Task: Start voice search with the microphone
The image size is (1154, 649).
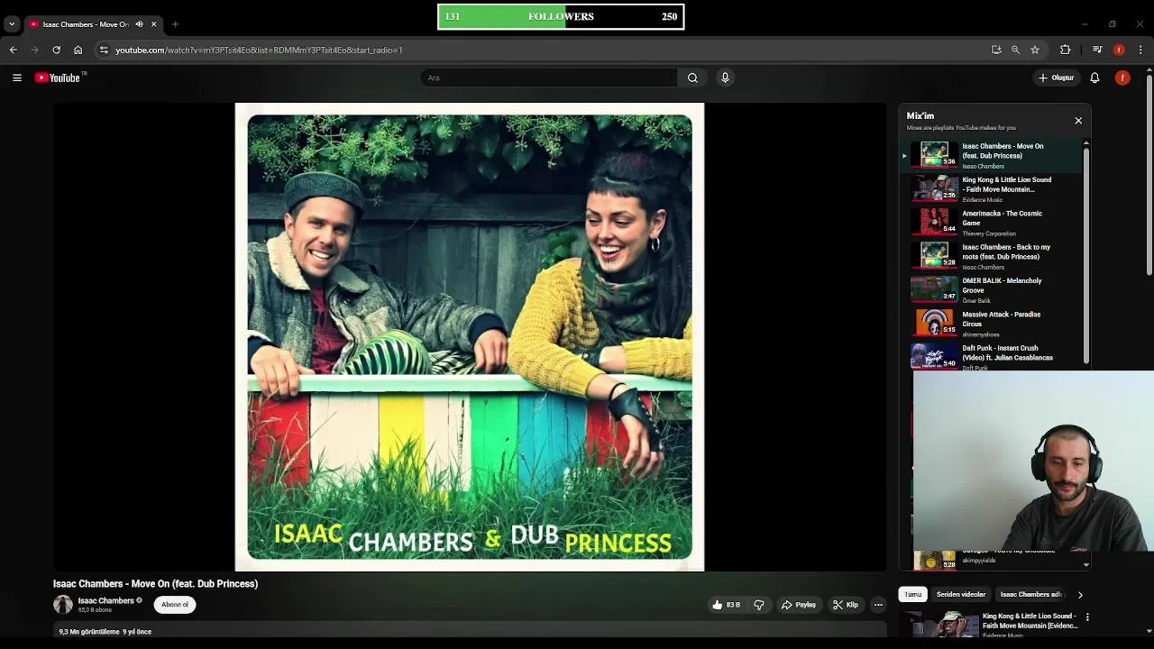Action: (725, 78)
